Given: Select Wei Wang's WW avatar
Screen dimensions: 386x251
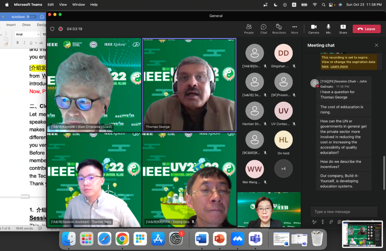Looking at the screenshot, I should [x=254, y=169].
